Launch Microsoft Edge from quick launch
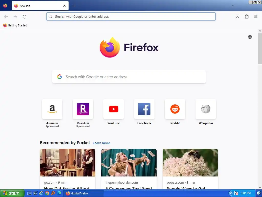Screen dimensions: 262x197 [59, 193]
